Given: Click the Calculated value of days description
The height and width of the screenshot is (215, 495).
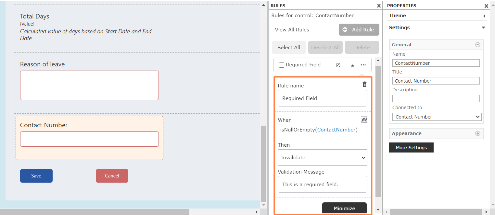Looking at the screenshot, I should [86, 35].
